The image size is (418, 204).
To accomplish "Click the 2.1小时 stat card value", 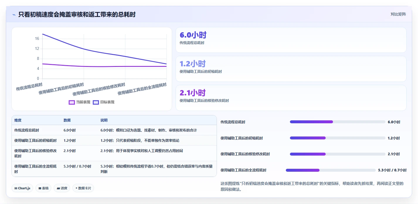I will click(x=192, y=93).
